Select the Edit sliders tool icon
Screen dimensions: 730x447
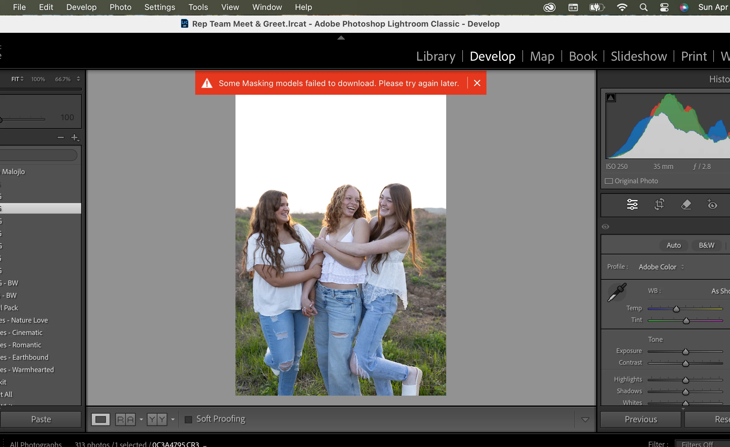pyautogui.click(x=632, y=205)
